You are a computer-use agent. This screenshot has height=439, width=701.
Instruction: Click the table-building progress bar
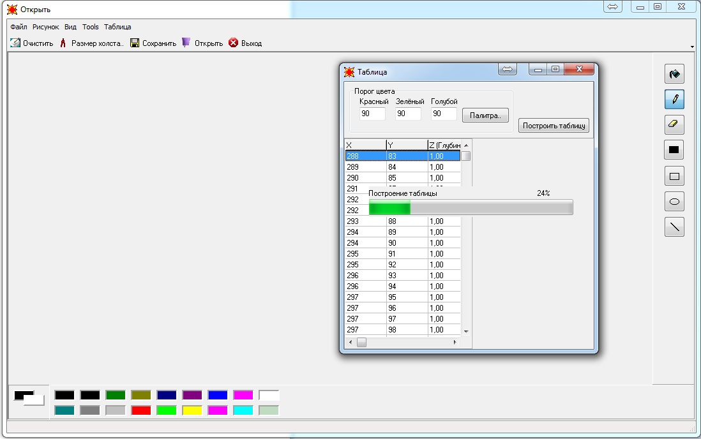point(471,207)
